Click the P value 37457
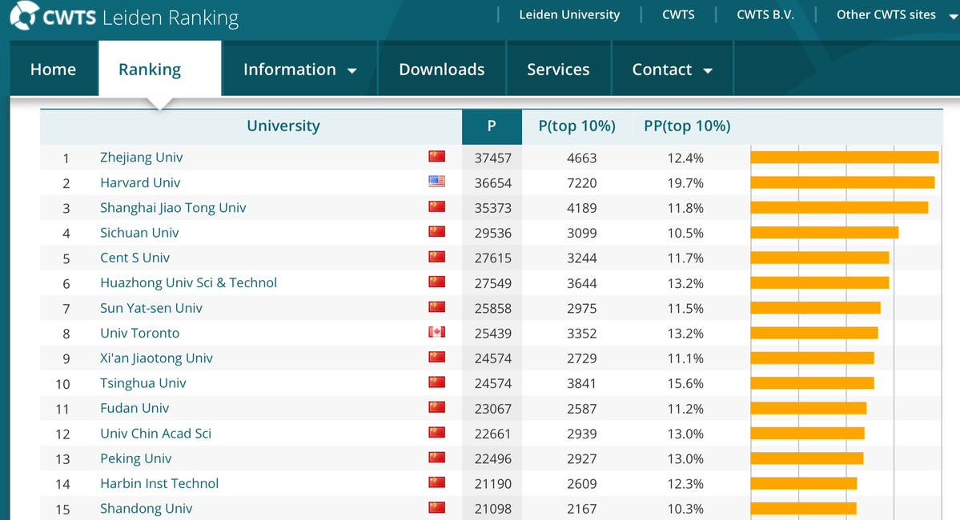960x520 pixels. [493, 158]
